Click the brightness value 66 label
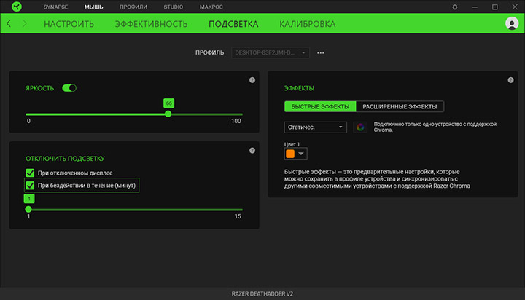The image size is (525, 300). click(168, 103)
